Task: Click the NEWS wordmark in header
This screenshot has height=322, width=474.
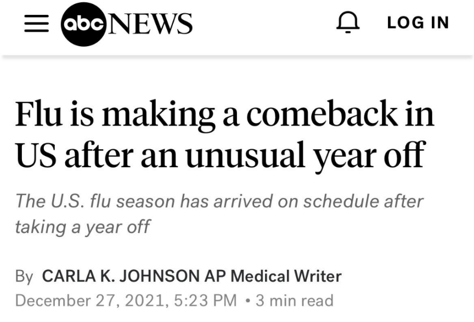Action: coord(150,24)
